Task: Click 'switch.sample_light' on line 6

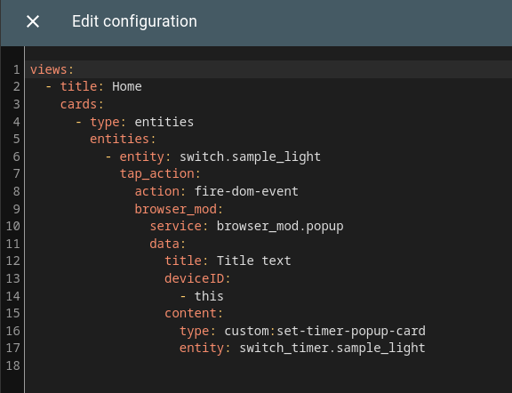Action: (x=250, y=156)
